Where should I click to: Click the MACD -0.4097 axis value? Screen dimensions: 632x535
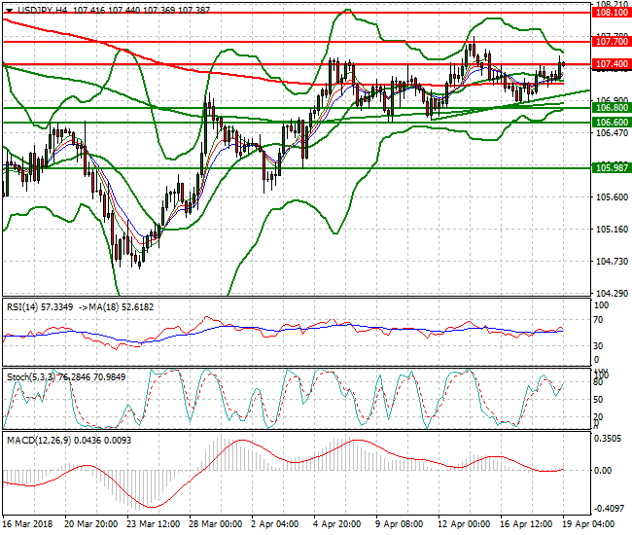pos(608,509)
